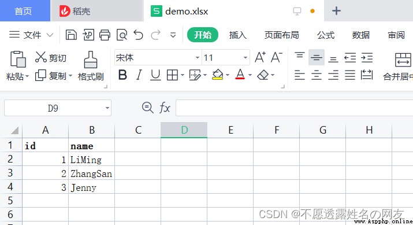Click the Print icon
Image resolution: width=413 pixels, height=225 pixels.
pyautogui.click(x=105, y=35)
